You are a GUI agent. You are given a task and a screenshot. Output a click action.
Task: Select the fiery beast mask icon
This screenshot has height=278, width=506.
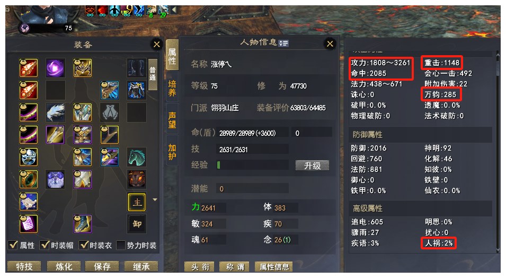click(137, 179)
